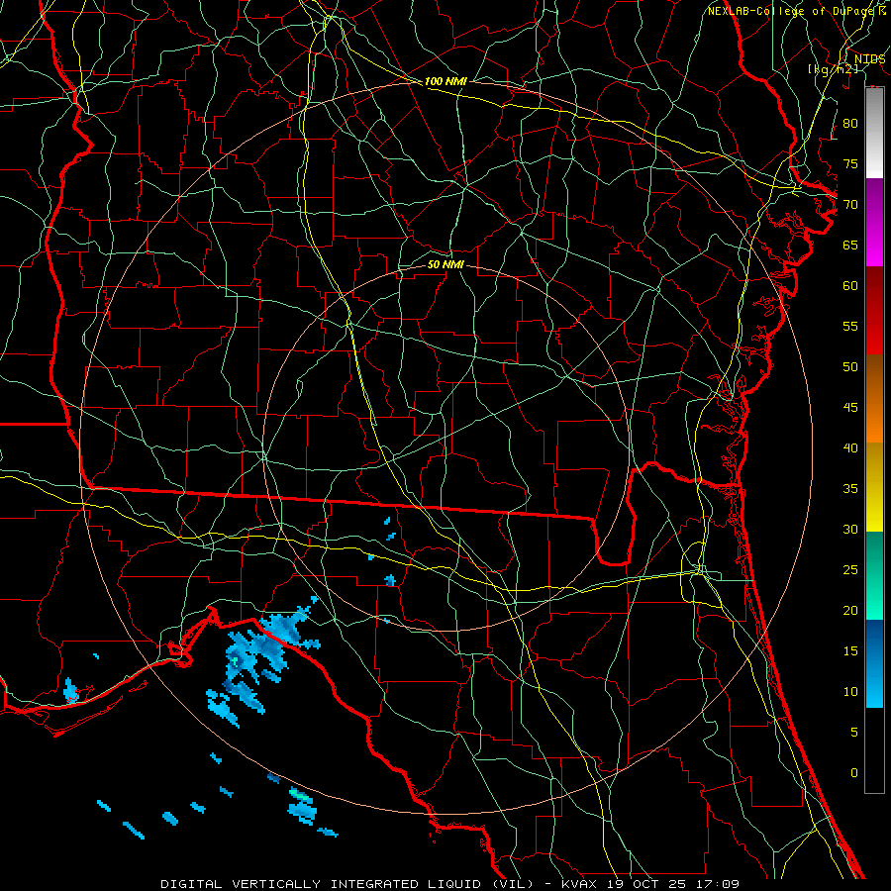Click the 20 value on the color scale
Screen dimensions: 891x891
point(850,610)
